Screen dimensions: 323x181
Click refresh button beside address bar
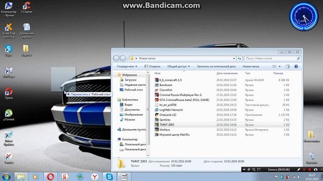pyautogui.click(x=239, y=58)
